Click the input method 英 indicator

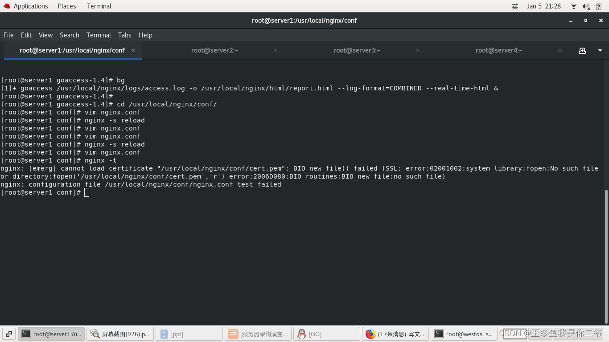[x=515, y=6]
